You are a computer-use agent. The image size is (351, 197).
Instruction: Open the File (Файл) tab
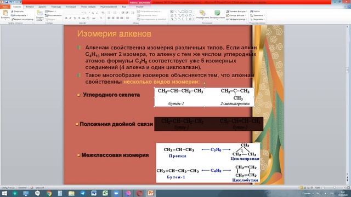point(5,7)
